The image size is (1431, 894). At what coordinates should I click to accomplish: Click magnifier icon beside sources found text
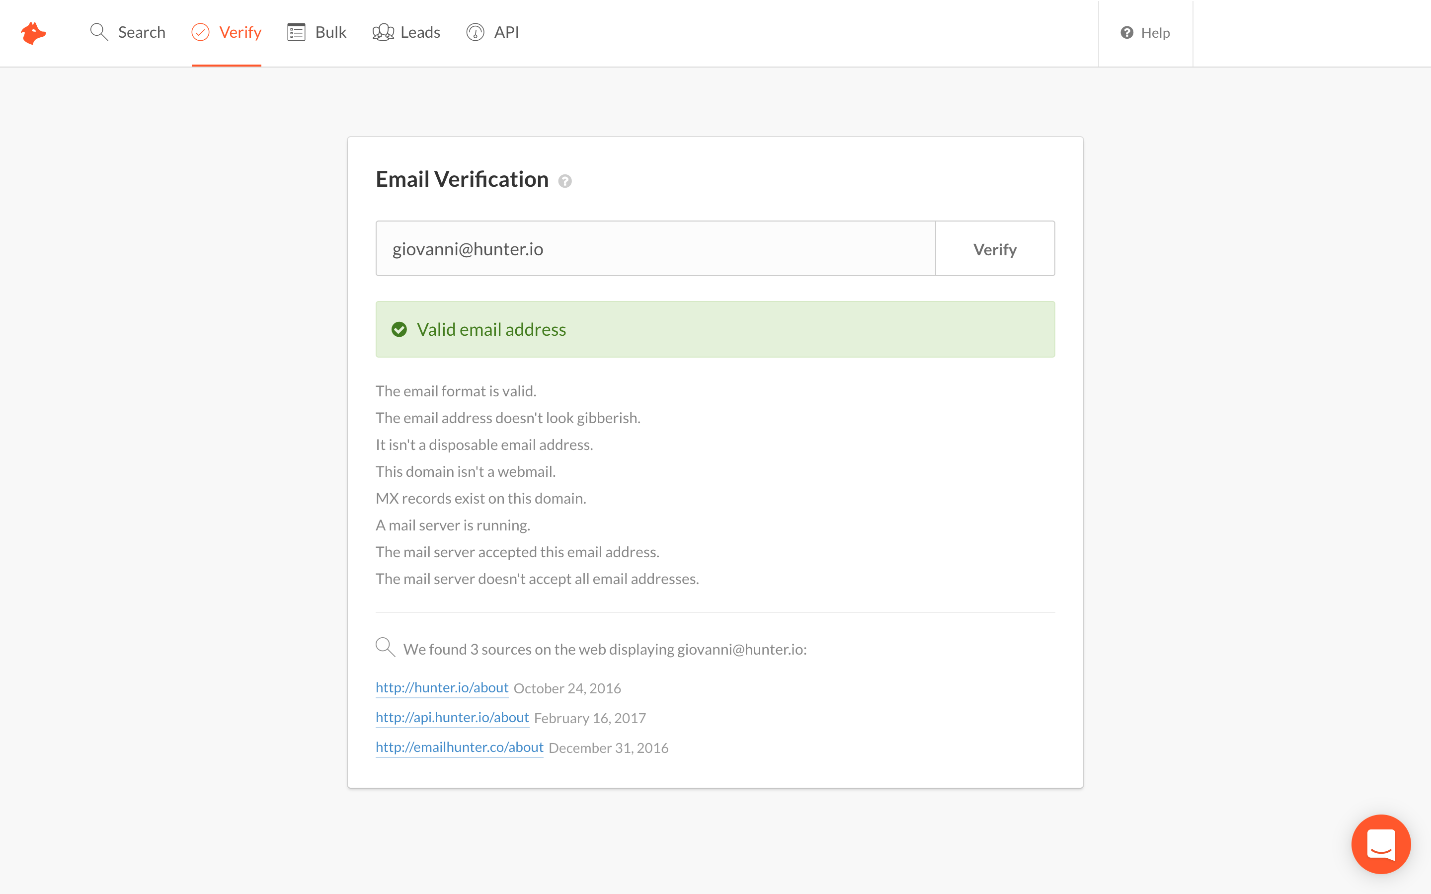(x=385, y=647)
